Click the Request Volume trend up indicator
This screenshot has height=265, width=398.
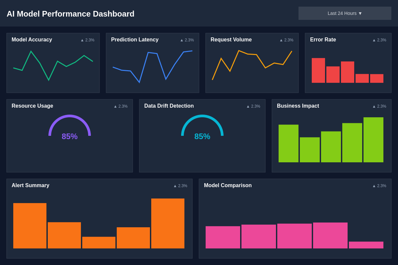(287, 40)
